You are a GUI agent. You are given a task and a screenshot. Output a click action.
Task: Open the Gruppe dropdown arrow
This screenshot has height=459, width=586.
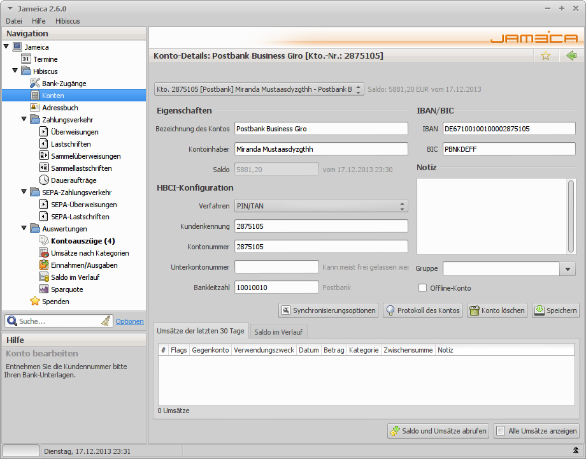[x=568, y=268]
